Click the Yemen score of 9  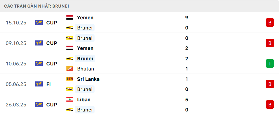[x=187, y=18]
